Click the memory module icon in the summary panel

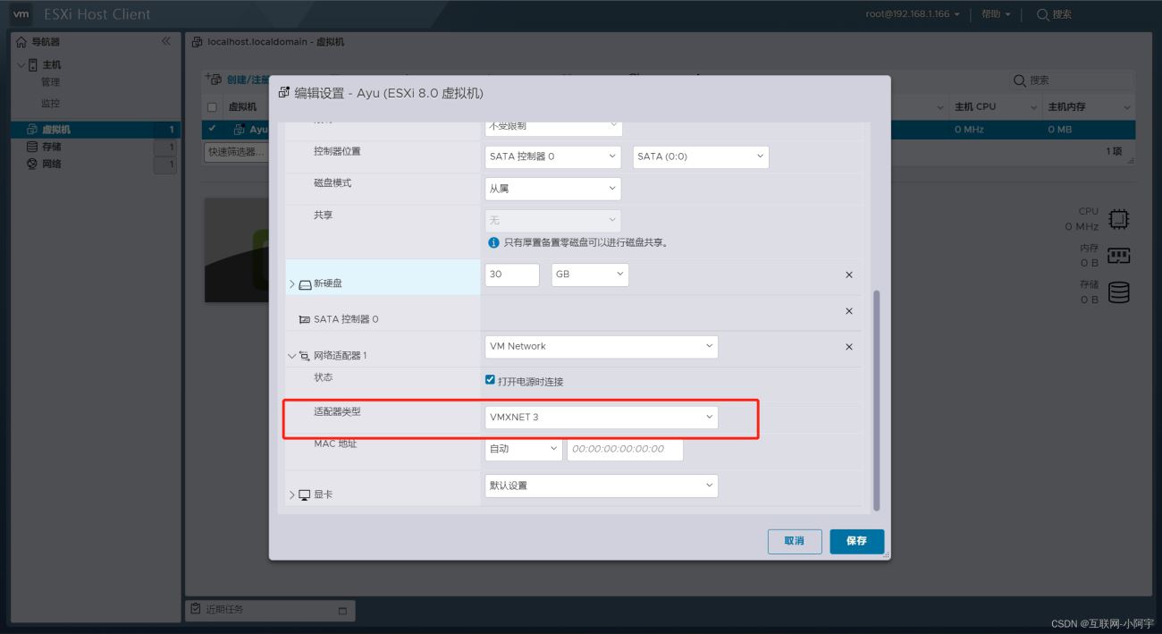[1118, 256]
